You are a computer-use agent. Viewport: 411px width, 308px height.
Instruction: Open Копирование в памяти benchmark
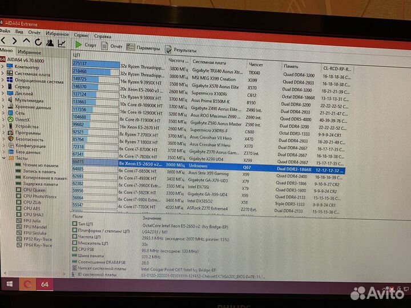coord(45,178)
